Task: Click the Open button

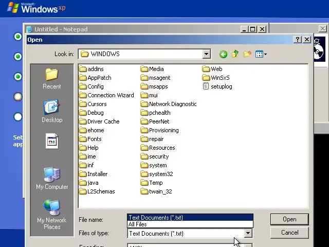Action: point(289,219)
